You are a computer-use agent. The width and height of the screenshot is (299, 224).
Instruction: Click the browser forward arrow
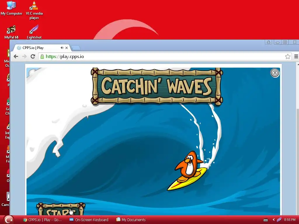[24, 56]
